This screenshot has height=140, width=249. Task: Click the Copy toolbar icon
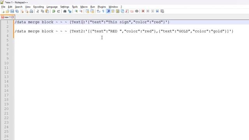42,11
